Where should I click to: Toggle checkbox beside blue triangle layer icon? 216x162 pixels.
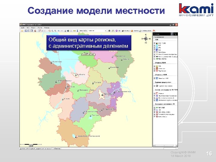154,96
